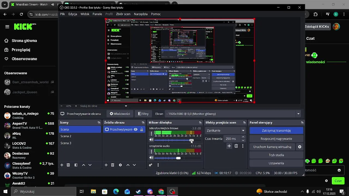
Task: Decrease Czas trwania with down stepper
Action: click(x=243, y=140)
